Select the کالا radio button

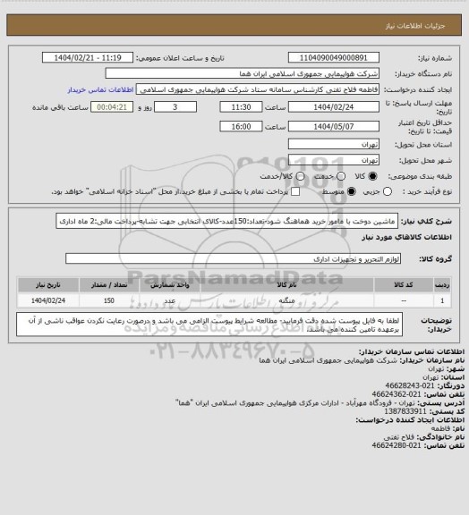(x=372, y=176)
